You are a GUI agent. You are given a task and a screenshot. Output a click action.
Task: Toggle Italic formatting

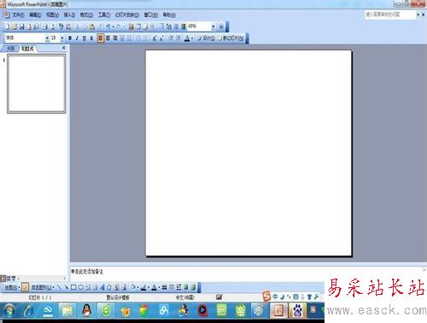click(77, 38)
